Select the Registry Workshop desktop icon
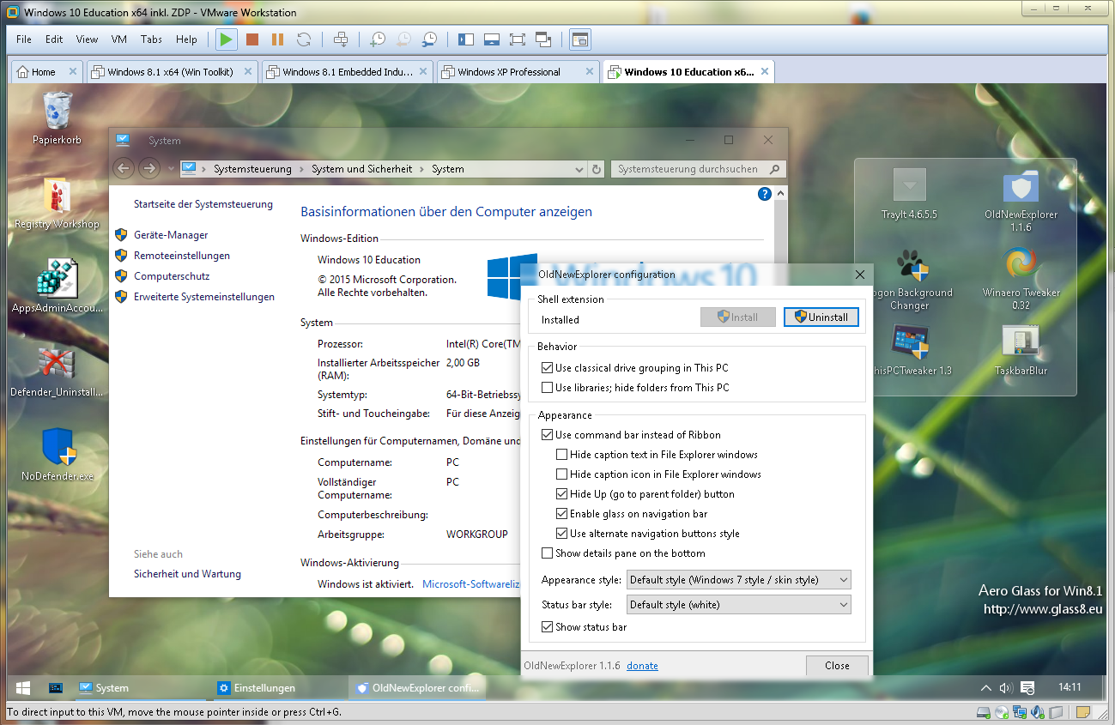1115x725 pixels. click(57, 199)
